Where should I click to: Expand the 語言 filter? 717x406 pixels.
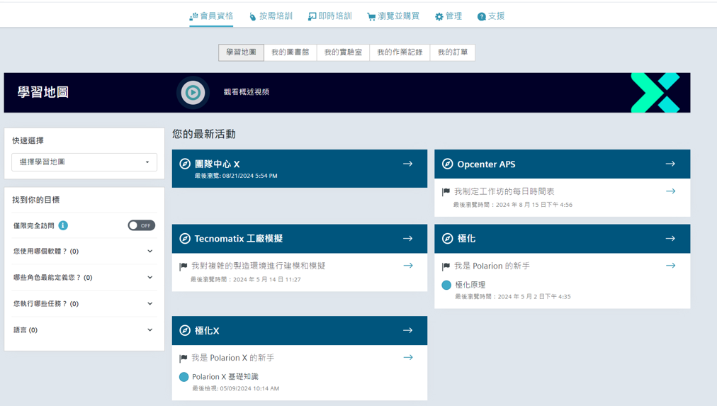[84, 330]
